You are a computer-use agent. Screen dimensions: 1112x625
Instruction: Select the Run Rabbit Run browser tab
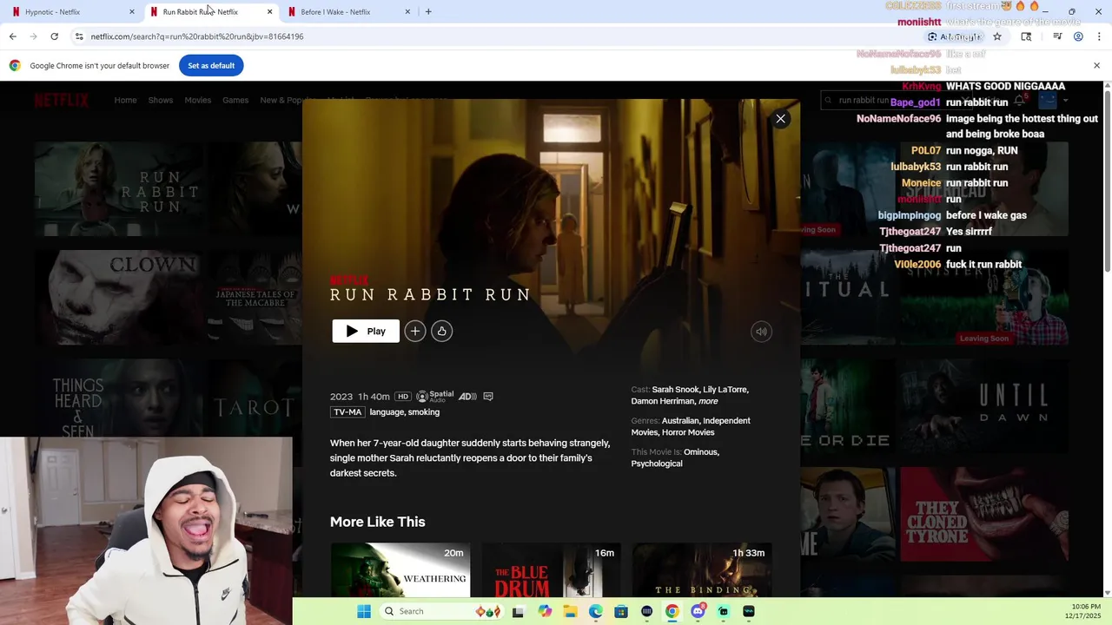tap(200, 12)
